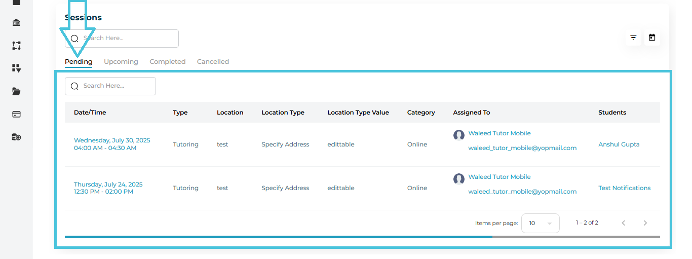
Task: Click the workflow nodes sidebar icon
Action: [16, 46]
